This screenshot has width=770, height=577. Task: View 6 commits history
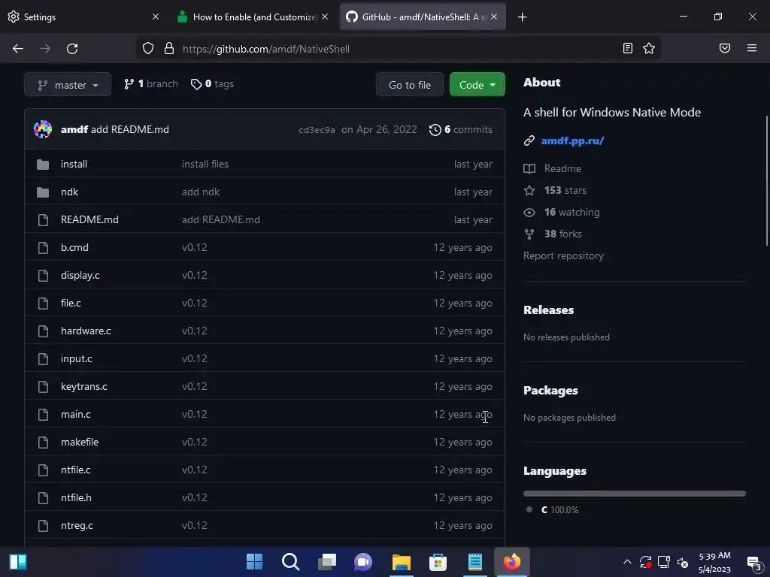coord(461,129)
